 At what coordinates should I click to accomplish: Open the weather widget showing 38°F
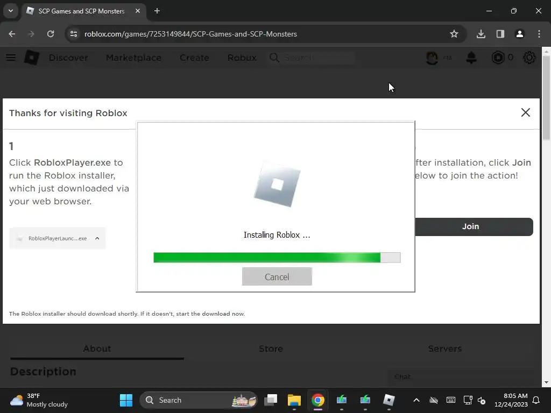coord(39,400)
